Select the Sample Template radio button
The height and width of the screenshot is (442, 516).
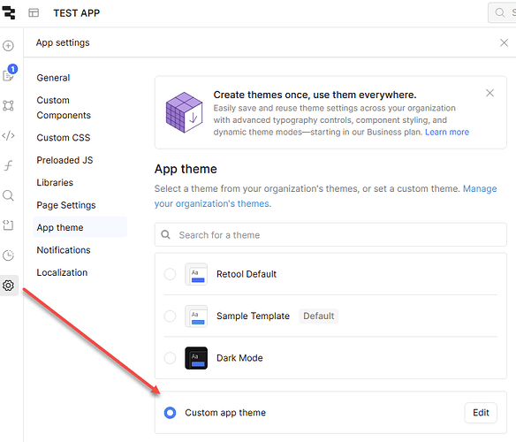click(x=170, y=316)
